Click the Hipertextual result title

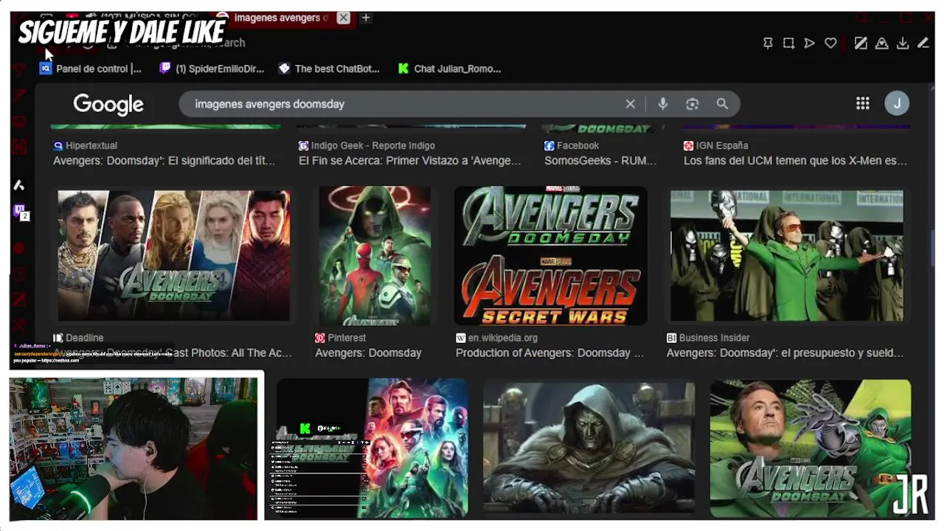(164, 161)
